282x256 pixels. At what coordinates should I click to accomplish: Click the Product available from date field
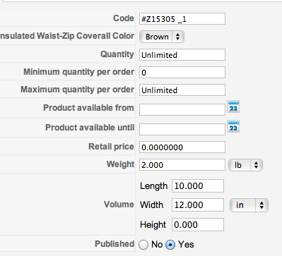click(182, 110)
